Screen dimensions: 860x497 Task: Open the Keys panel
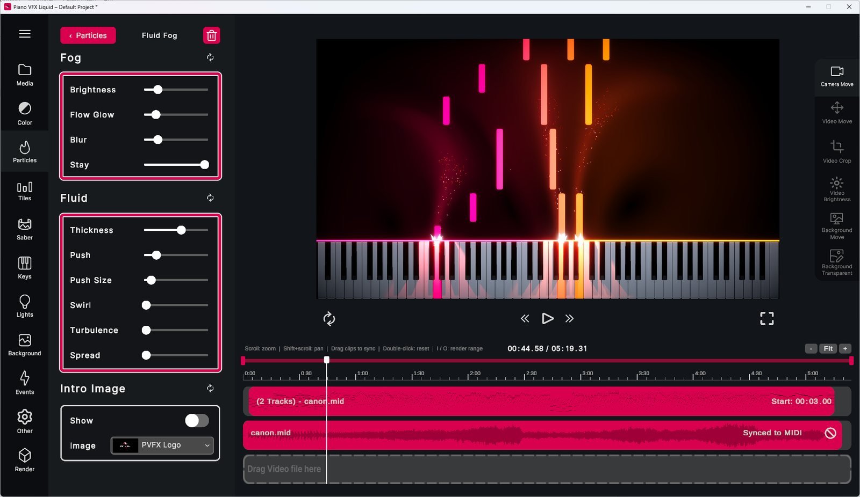(25, 268)
